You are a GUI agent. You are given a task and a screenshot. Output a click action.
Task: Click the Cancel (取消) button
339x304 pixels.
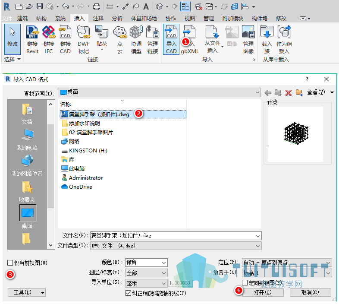point(310,292)
